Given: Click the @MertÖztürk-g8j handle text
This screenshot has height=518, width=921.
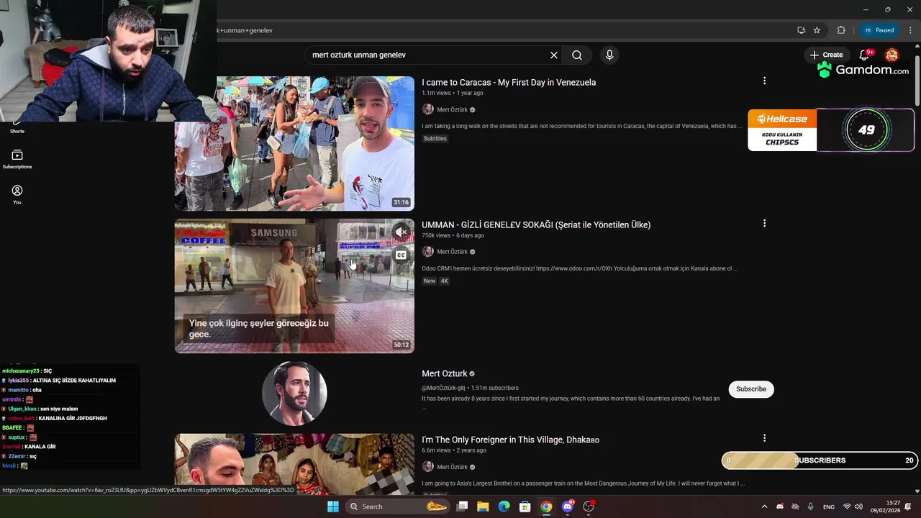Looking at the screenshot, I should click(x=443, y=388).
